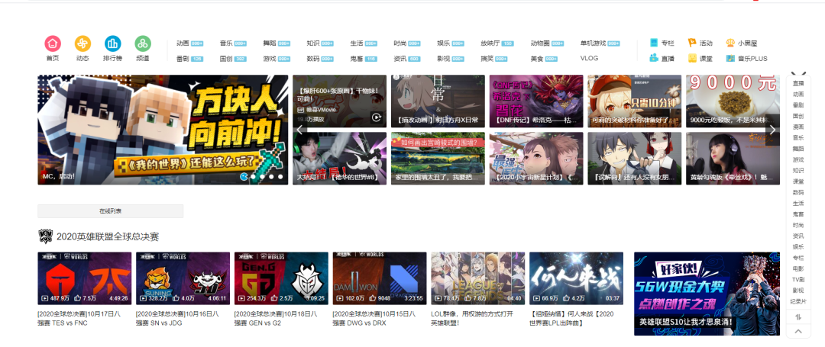825x347 pixels.
Task: Open the TES vs FNC match thumbnail
Action: point(85,278)
